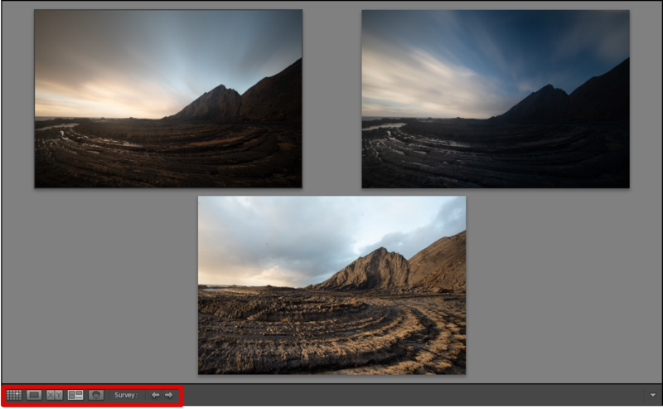Select the Survey view icon
663x409 pixels.
point(75,395)
